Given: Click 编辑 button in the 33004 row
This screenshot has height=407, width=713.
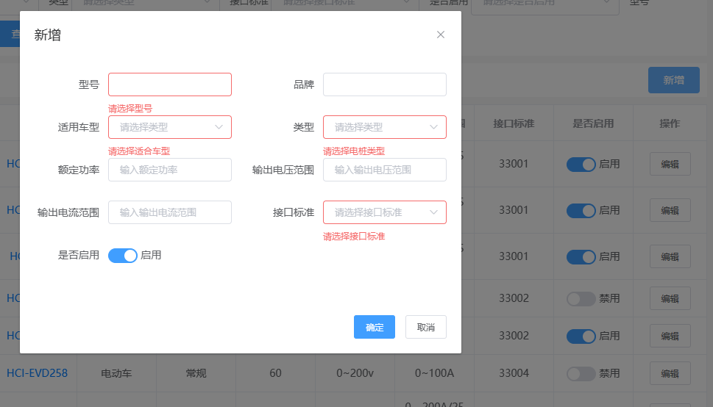Looking at the screenshot, I should [x=670, y=374].
